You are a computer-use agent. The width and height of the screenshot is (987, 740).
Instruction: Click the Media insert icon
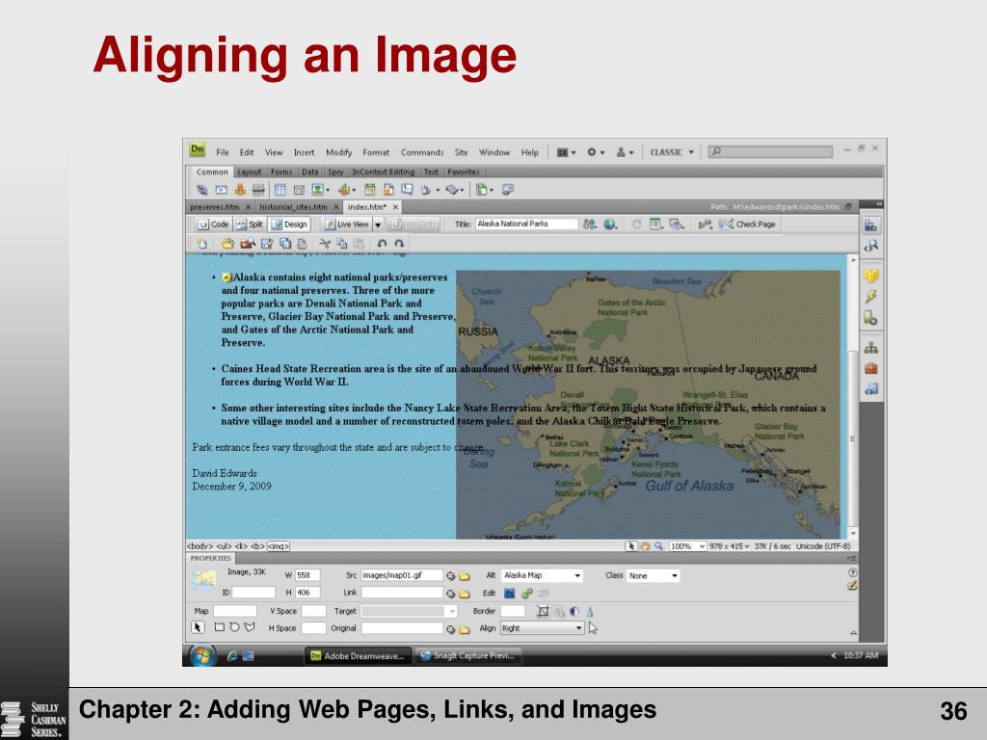(346, 190)
